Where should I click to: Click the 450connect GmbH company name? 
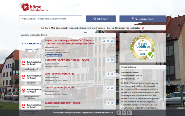(31, 49)
